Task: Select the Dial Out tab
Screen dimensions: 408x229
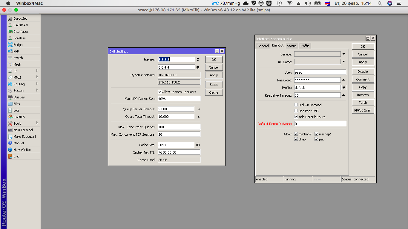Action: (278, 45)
